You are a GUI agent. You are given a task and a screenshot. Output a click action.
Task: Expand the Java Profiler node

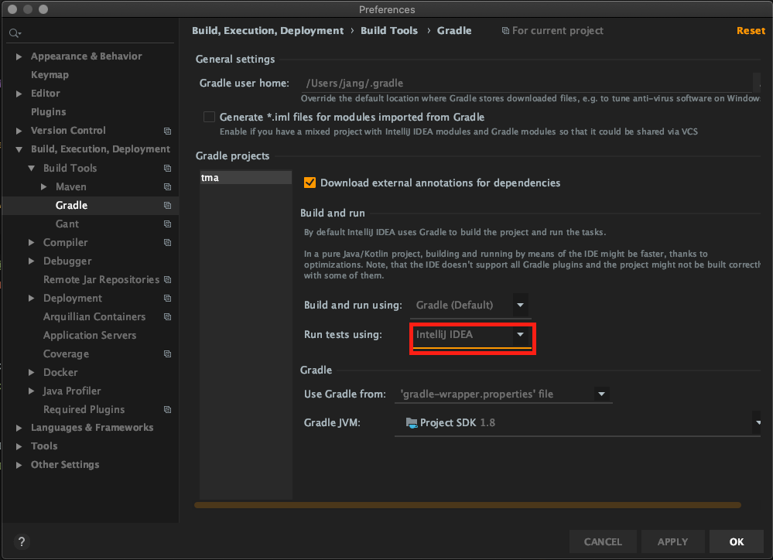pyautogui.click(x=31, y=391)
